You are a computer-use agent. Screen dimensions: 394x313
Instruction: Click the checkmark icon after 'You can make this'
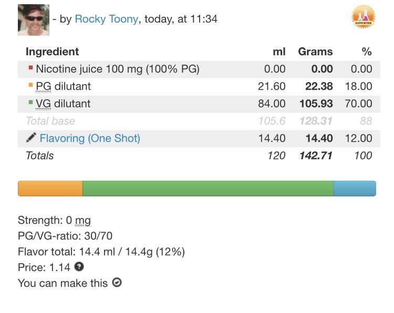pyautogui.click(x=117, y=283)
